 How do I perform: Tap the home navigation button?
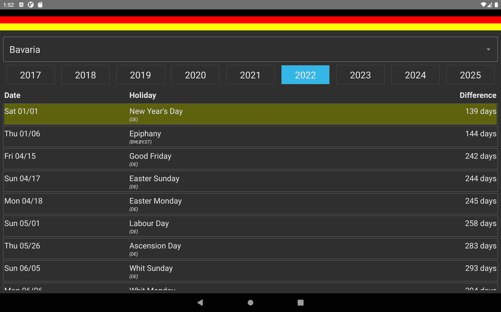point(250,302)
